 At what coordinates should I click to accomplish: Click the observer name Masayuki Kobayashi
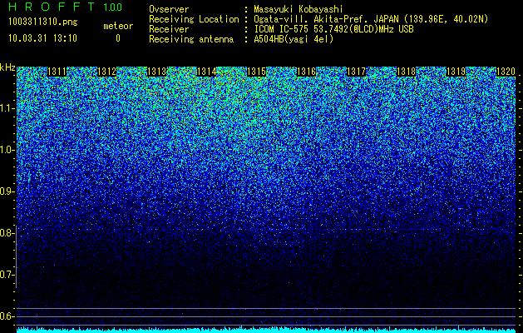299,9
